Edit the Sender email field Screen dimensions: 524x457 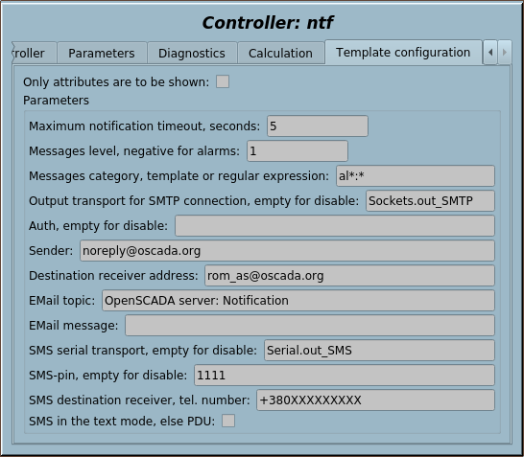[287, 250]
